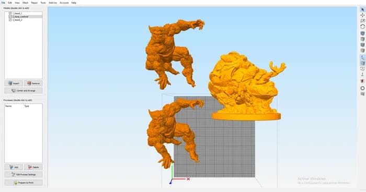Screen dimensions: 366x192
Task: Select the Normal Selection arrow tool
Action: point(362,9)
